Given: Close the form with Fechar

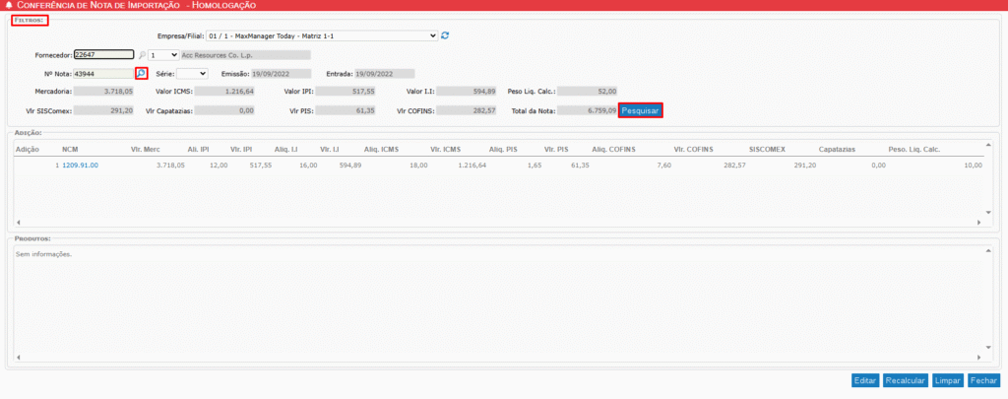Looking at the screenshot, I should point(981,380).
